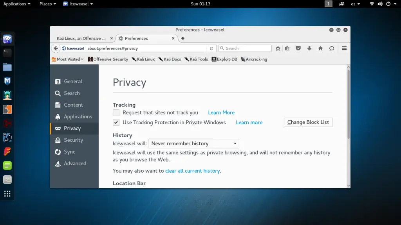Open Files folder icon in dock
The image size is (401, 225).
pyautogui.click(x=7, y=67)
